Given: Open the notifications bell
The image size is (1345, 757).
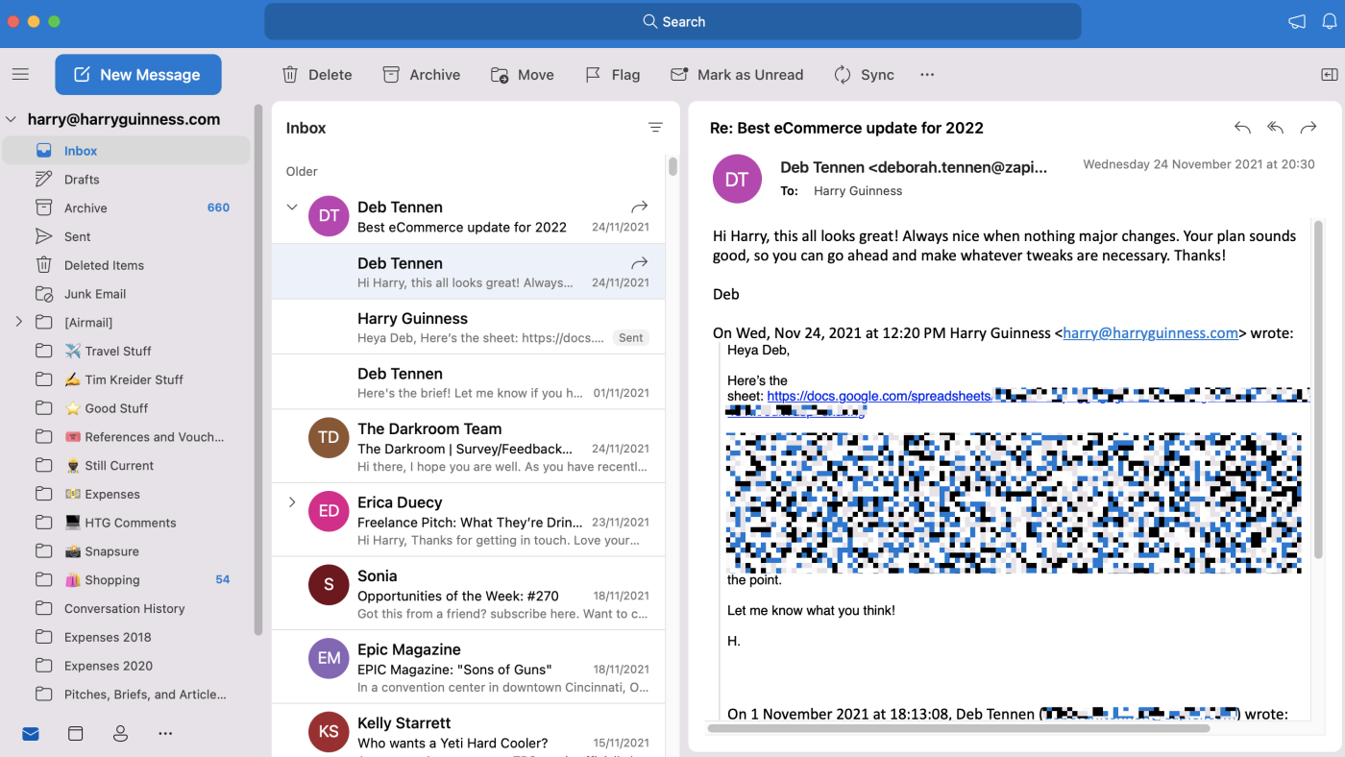Looking at the screenshot, I should 1331,21.
